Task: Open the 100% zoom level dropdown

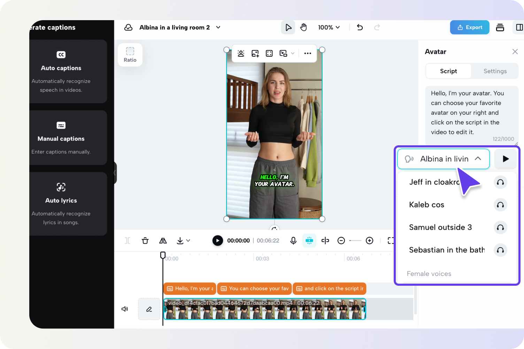Action: point(329,27)
